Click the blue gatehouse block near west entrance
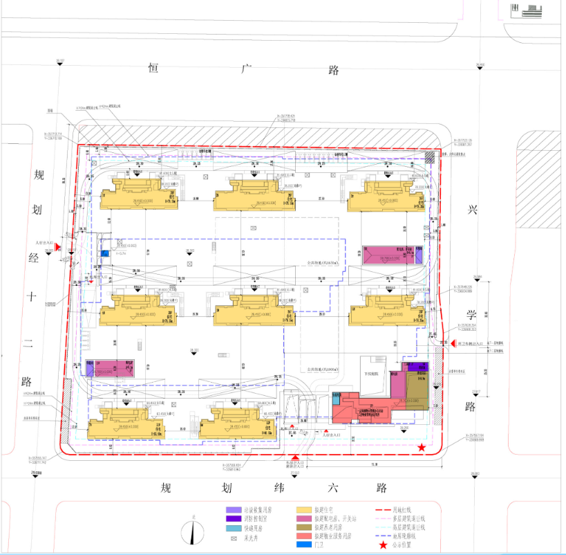This screenshot has height=555, width=566. point(105,254)
